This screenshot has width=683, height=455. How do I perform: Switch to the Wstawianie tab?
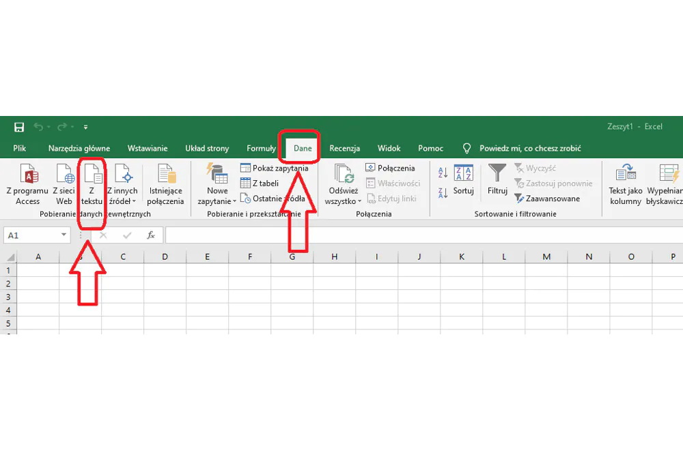(x=148, y=148)
